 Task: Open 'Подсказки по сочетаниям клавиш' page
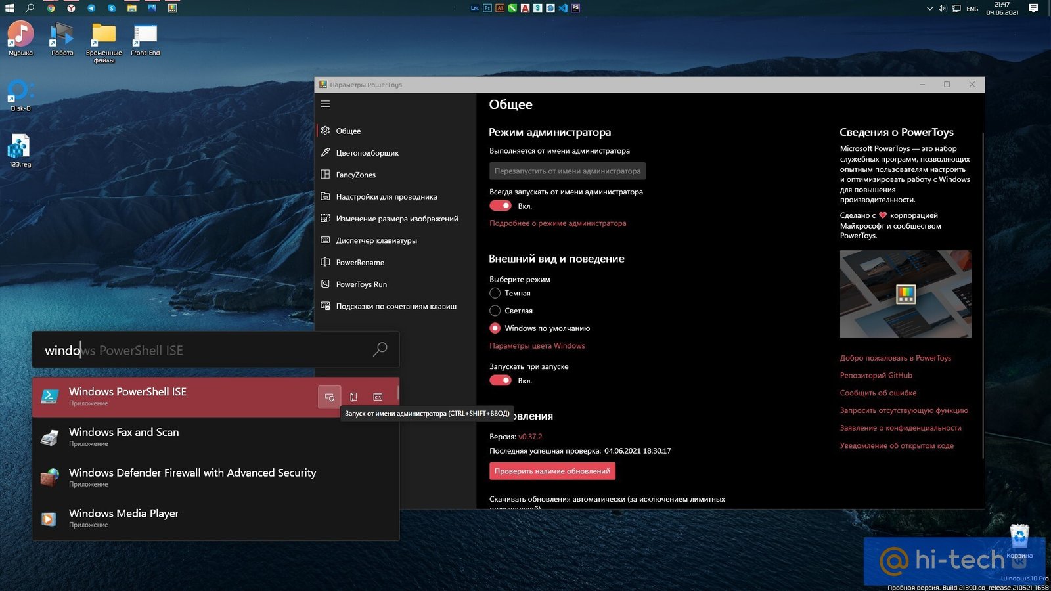click(395, 306)
